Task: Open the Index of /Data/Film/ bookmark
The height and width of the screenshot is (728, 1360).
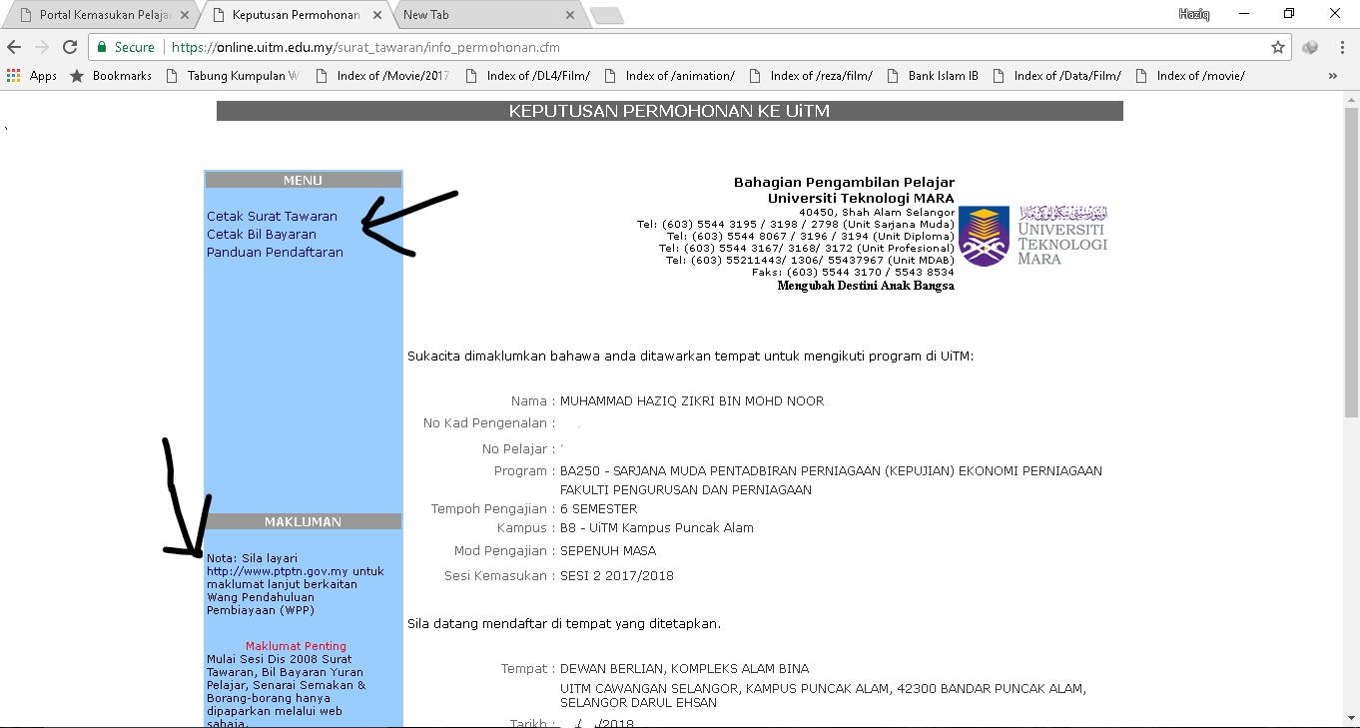Action: pyautogui.click(x=1056, y=76)
